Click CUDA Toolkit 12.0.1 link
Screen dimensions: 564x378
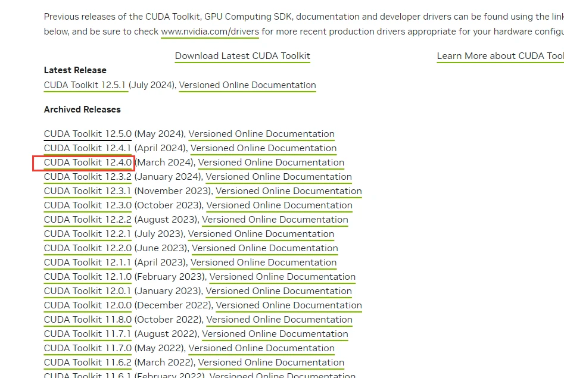(88, 291)
